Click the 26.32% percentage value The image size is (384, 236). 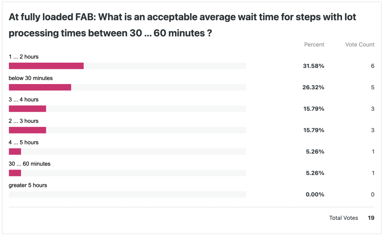point(313,87)
